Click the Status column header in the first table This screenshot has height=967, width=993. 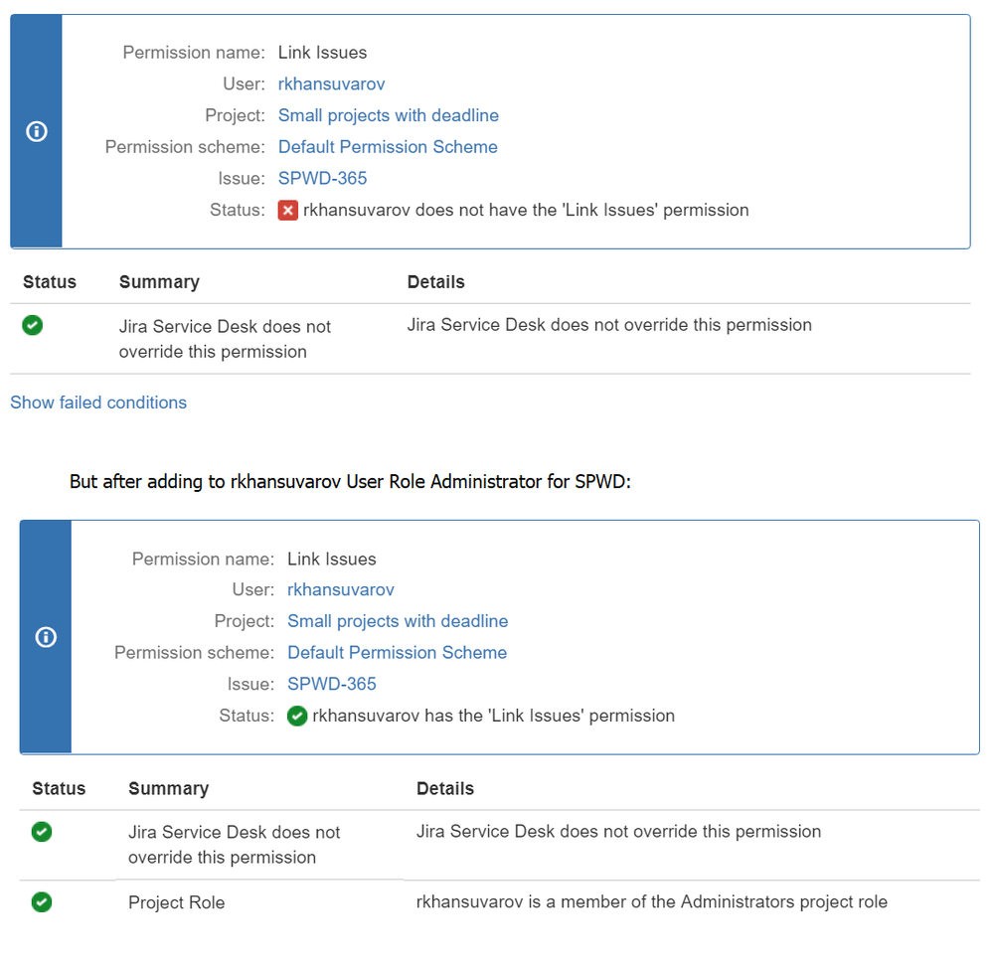coord(50,282)
